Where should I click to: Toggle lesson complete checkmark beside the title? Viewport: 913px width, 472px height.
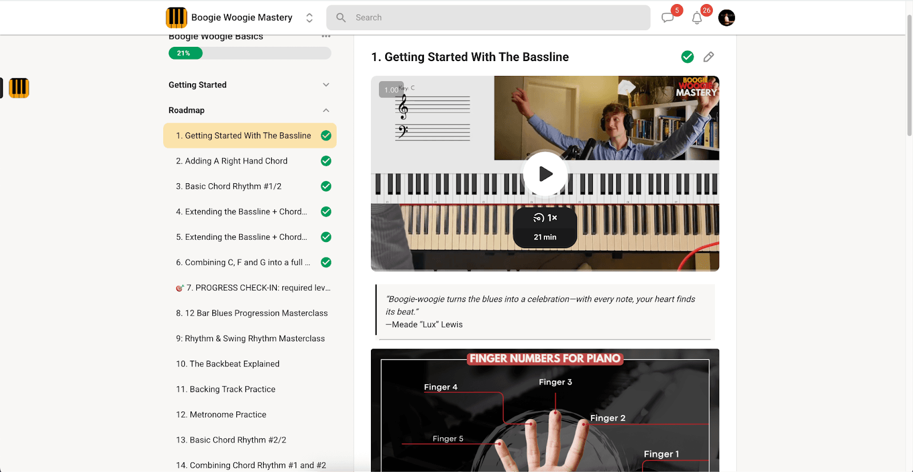(x=688, y=57)
